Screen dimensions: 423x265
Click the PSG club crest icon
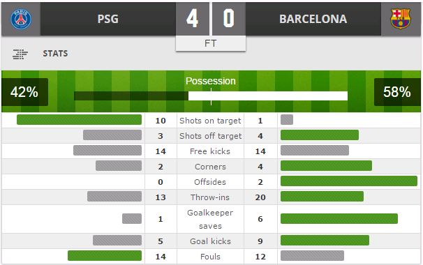[x=21, y=19]
